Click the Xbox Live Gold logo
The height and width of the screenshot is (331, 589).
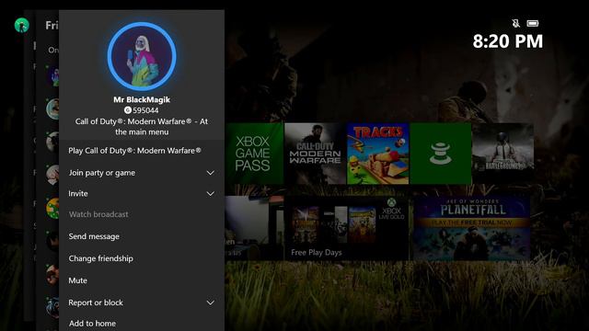point(391,210)
